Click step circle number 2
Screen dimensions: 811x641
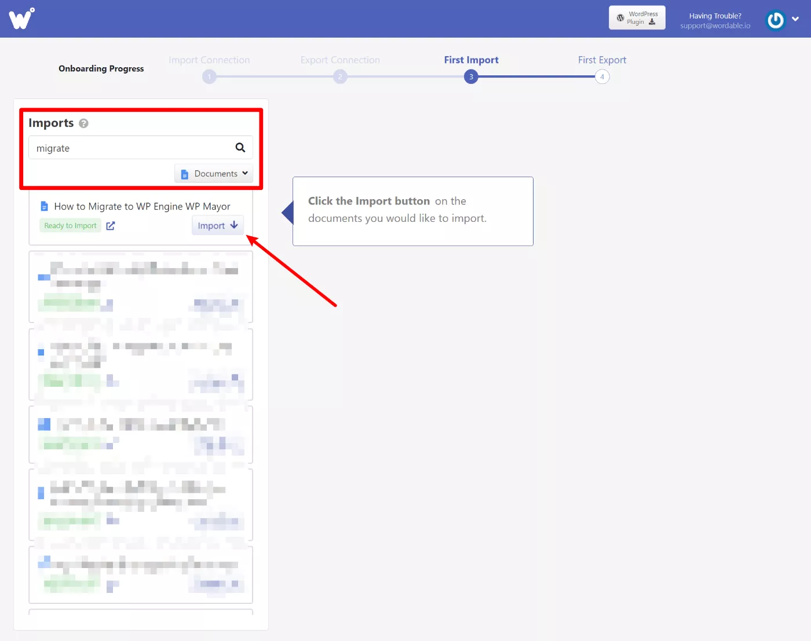[x=340, y=76]
